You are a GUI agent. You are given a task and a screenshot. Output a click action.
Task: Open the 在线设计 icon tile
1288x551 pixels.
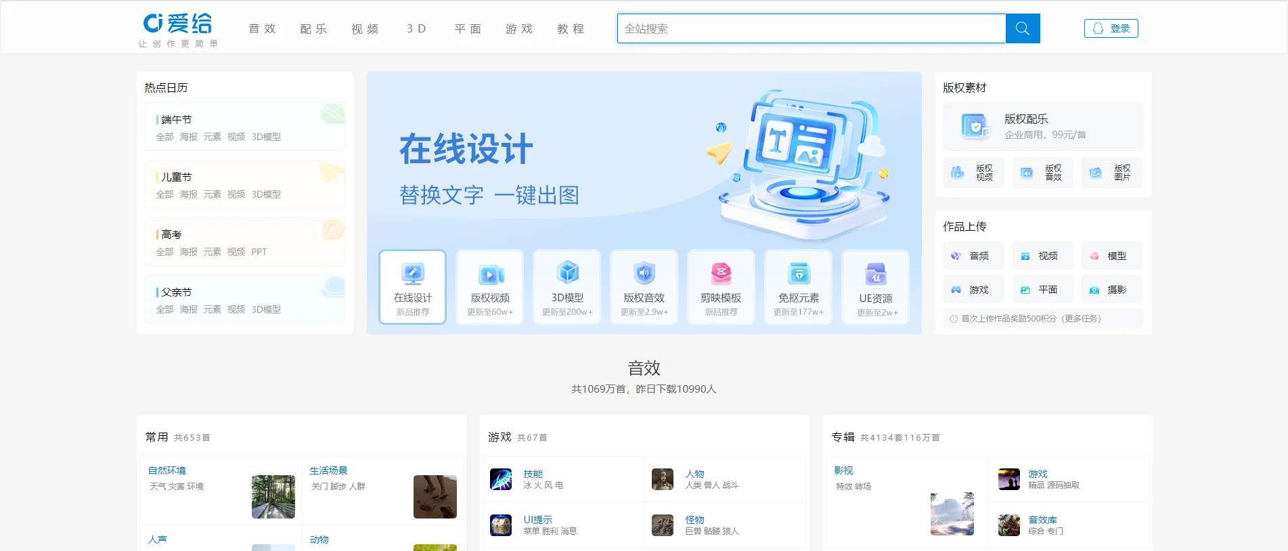413,287
